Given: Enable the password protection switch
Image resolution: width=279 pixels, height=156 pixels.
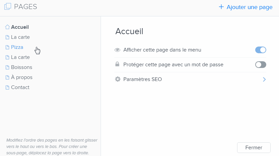Looking at the screenshot, I should tap(261, 65).
